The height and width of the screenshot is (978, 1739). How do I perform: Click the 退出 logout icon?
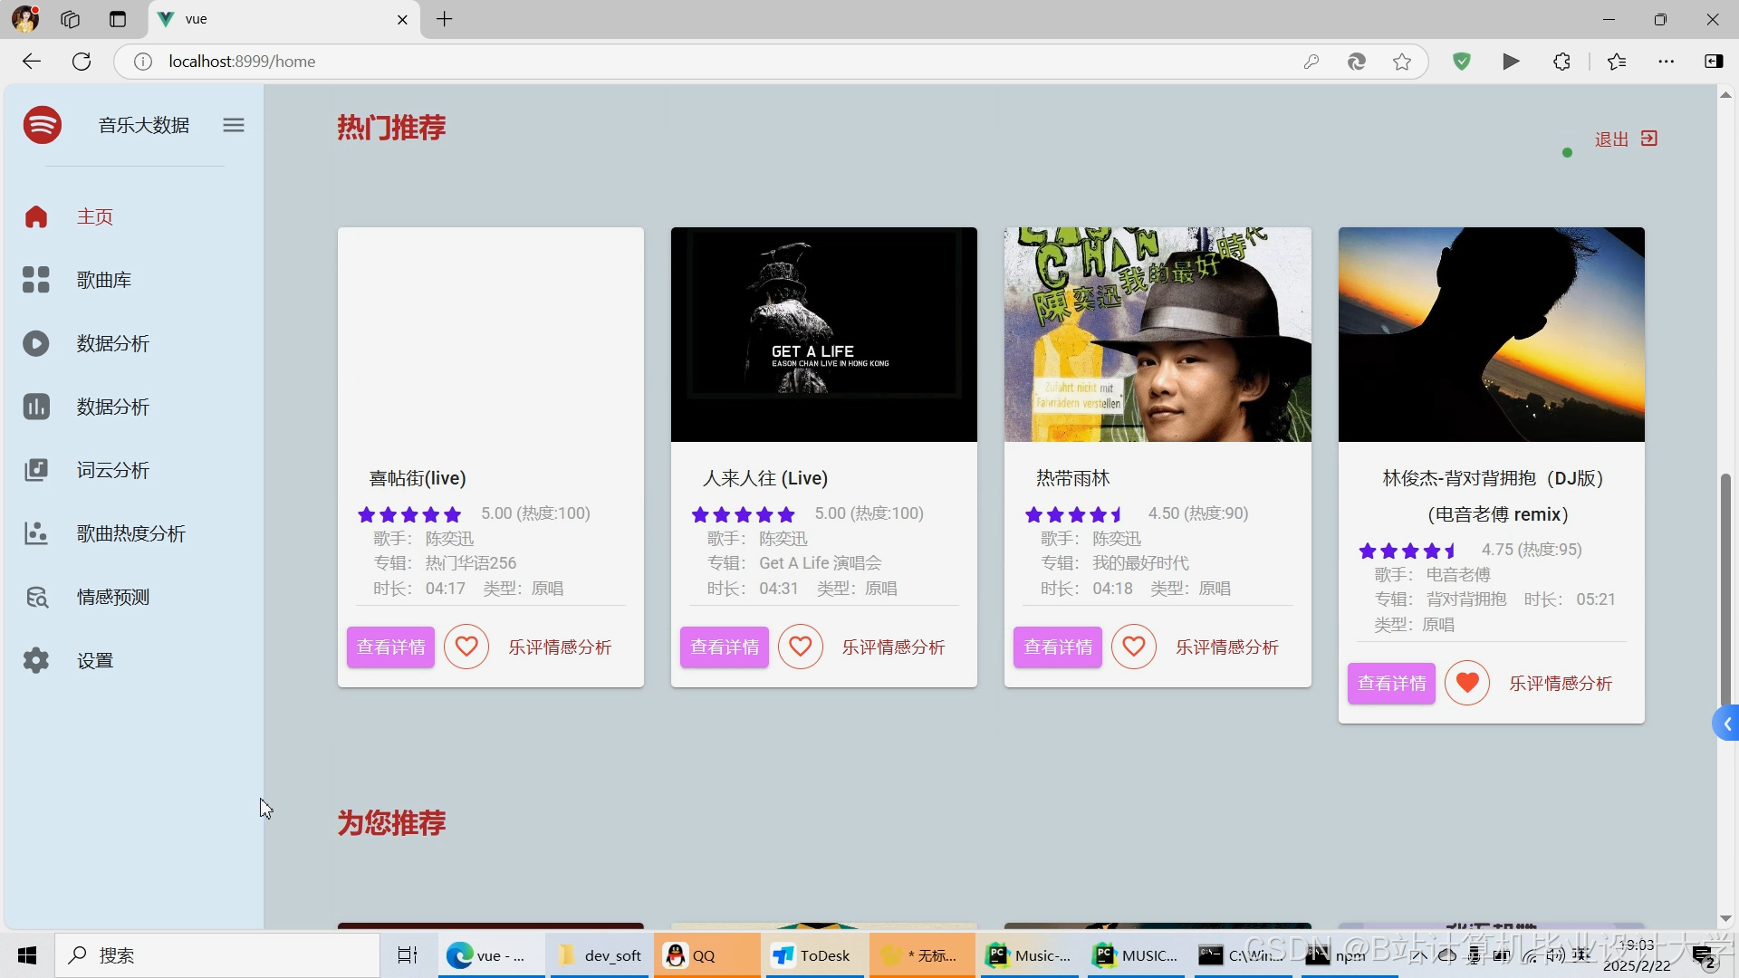click(1649, 139)
